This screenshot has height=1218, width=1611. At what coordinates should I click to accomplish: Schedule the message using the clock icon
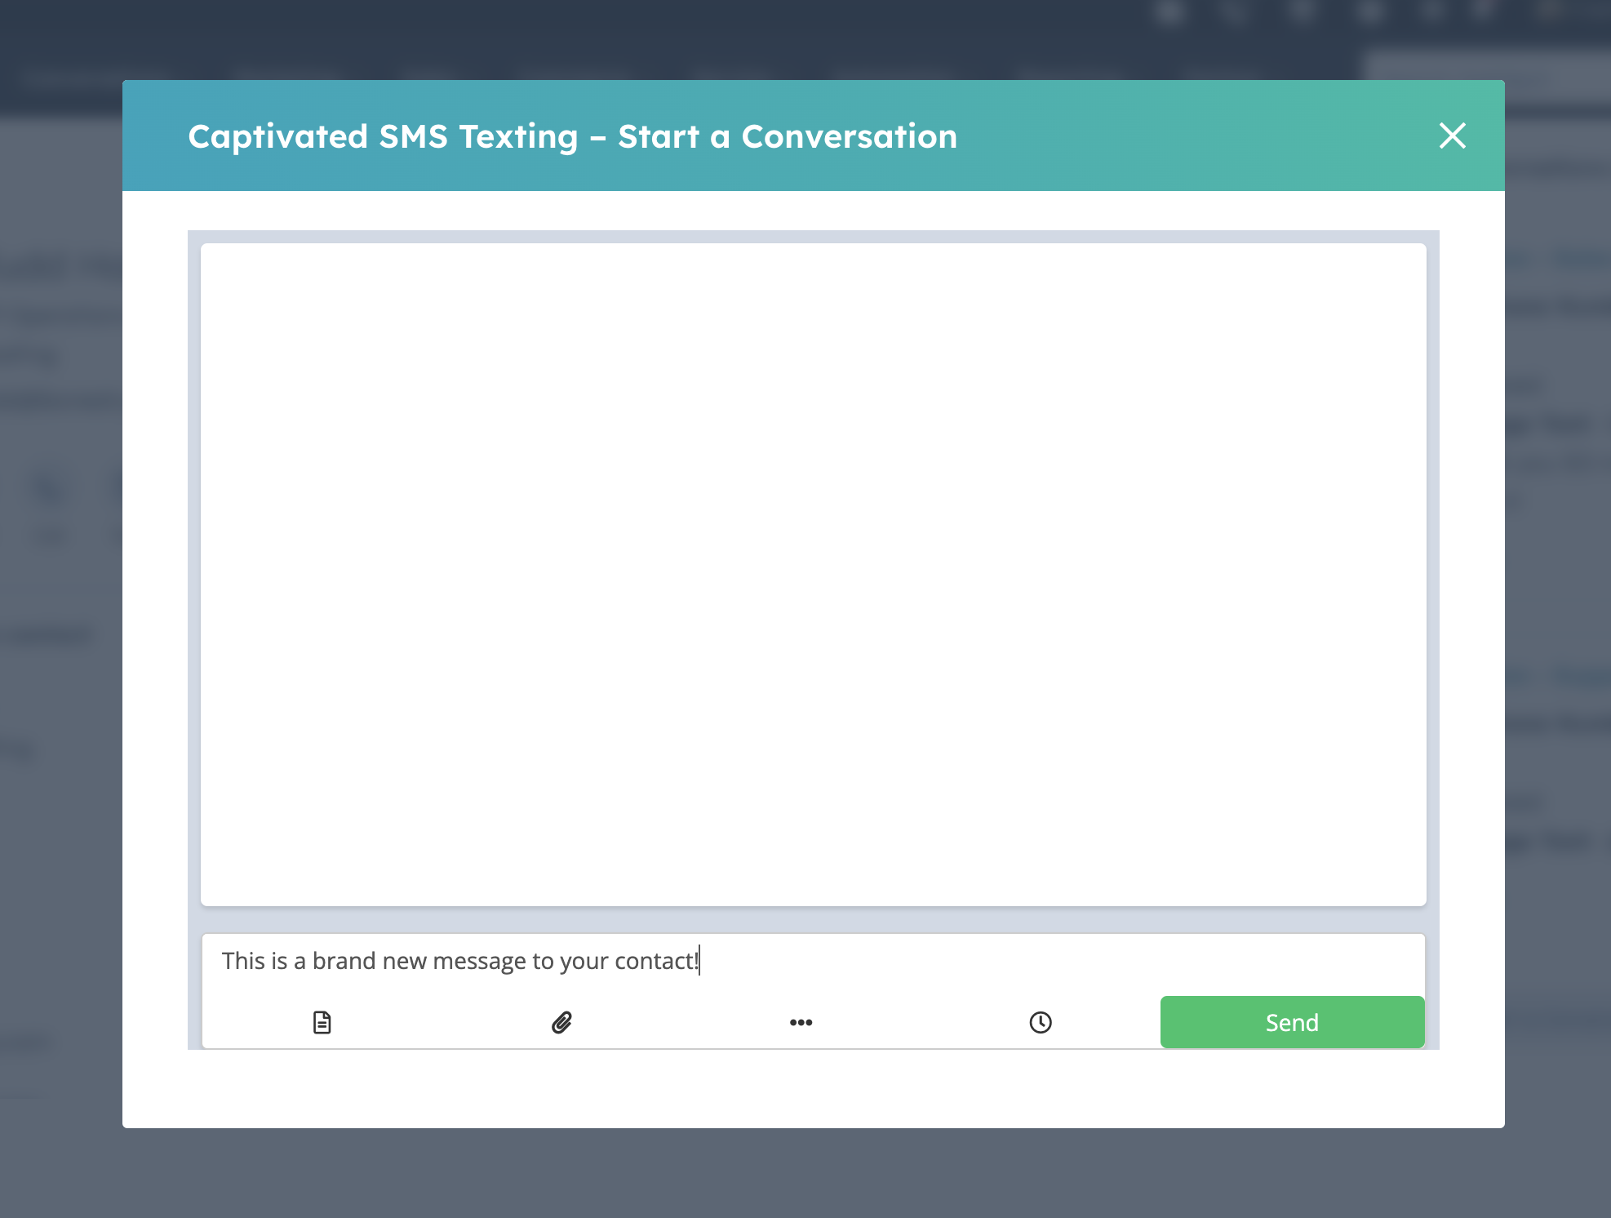click(x=1040, y=1022)
